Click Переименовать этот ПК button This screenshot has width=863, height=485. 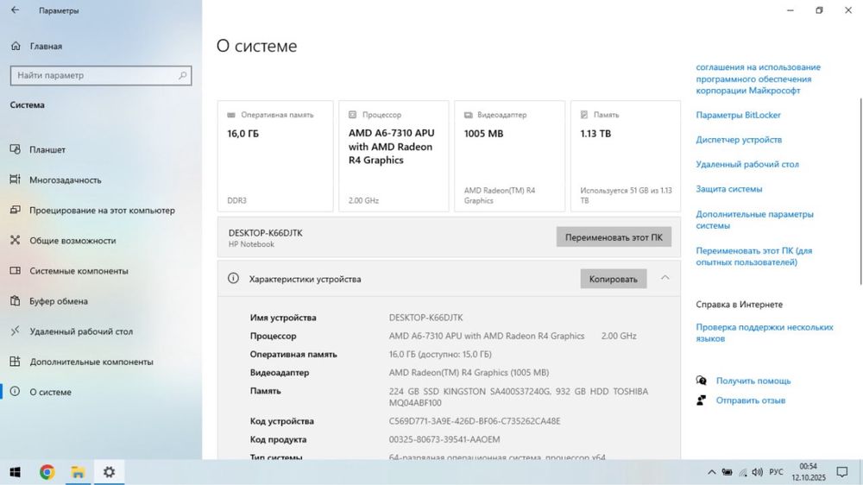pyautogui.click(x=614, y=237)
